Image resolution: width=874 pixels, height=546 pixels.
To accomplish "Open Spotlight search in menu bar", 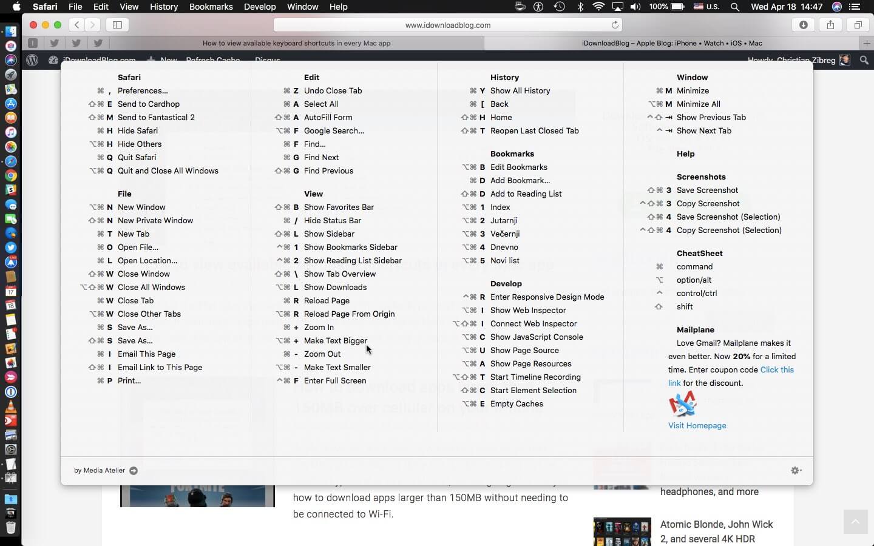I will pos(735,7).
